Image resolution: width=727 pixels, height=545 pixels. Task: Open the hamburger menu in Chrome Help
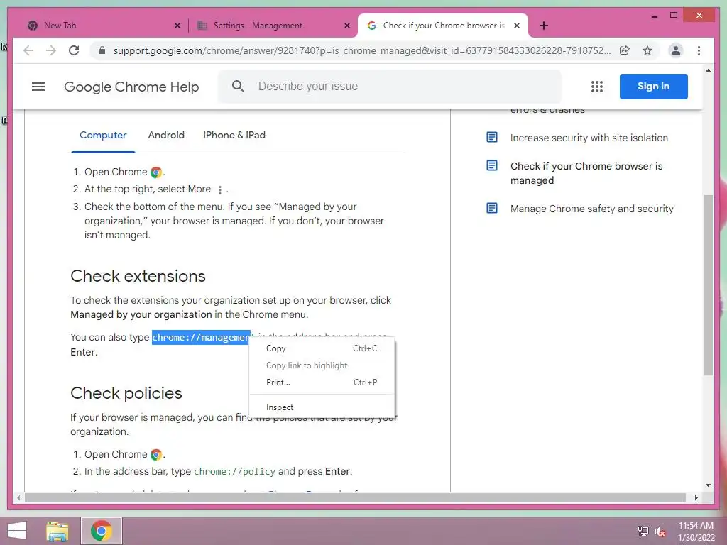point(38,86)
